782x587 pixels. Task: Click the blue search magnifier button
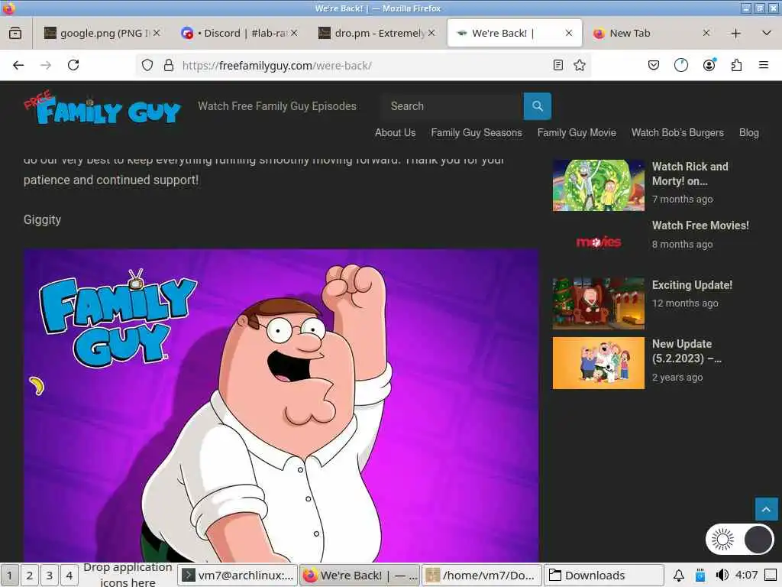pyautogui.click(x=537, y=106)
